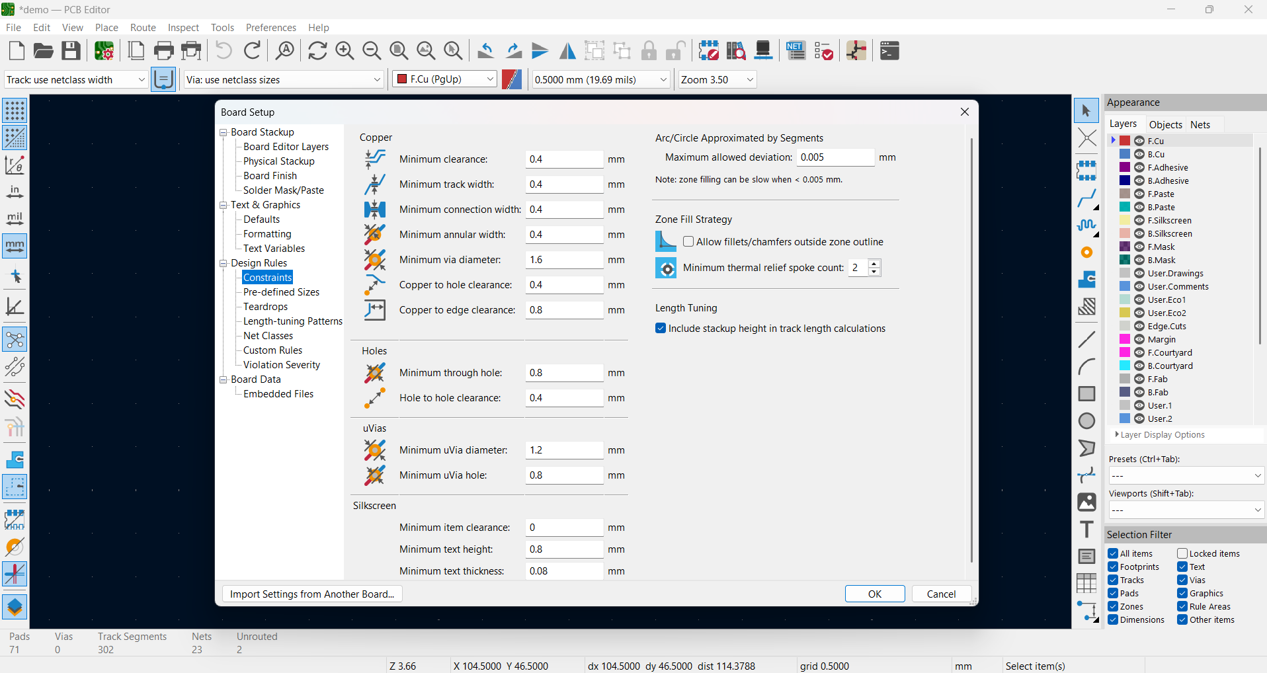Screen dimensions: 1267x673
Task: Uncheck Footprints in Selection Filter
Action: 1114,567
